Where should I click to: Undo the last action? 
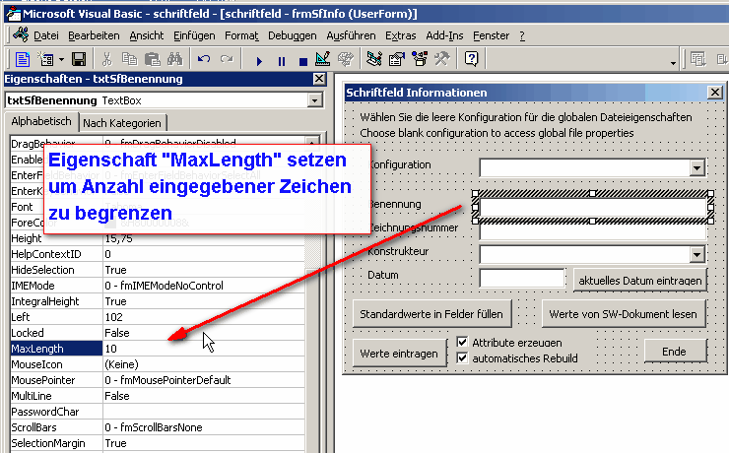coord(204,59)
